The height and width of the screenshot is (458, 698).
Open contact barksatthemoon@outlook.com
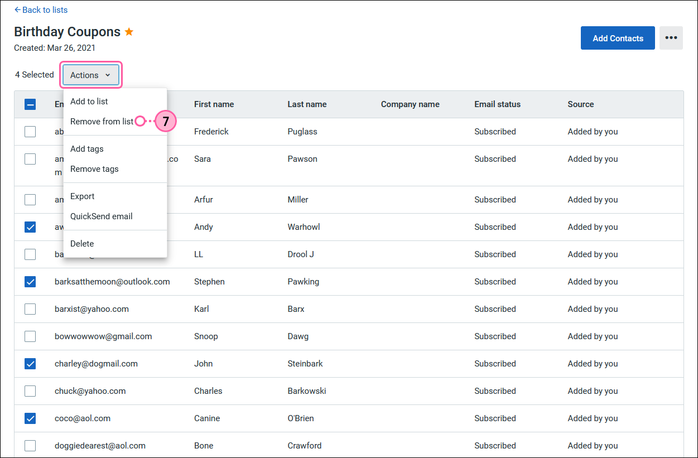pos(112,282)
